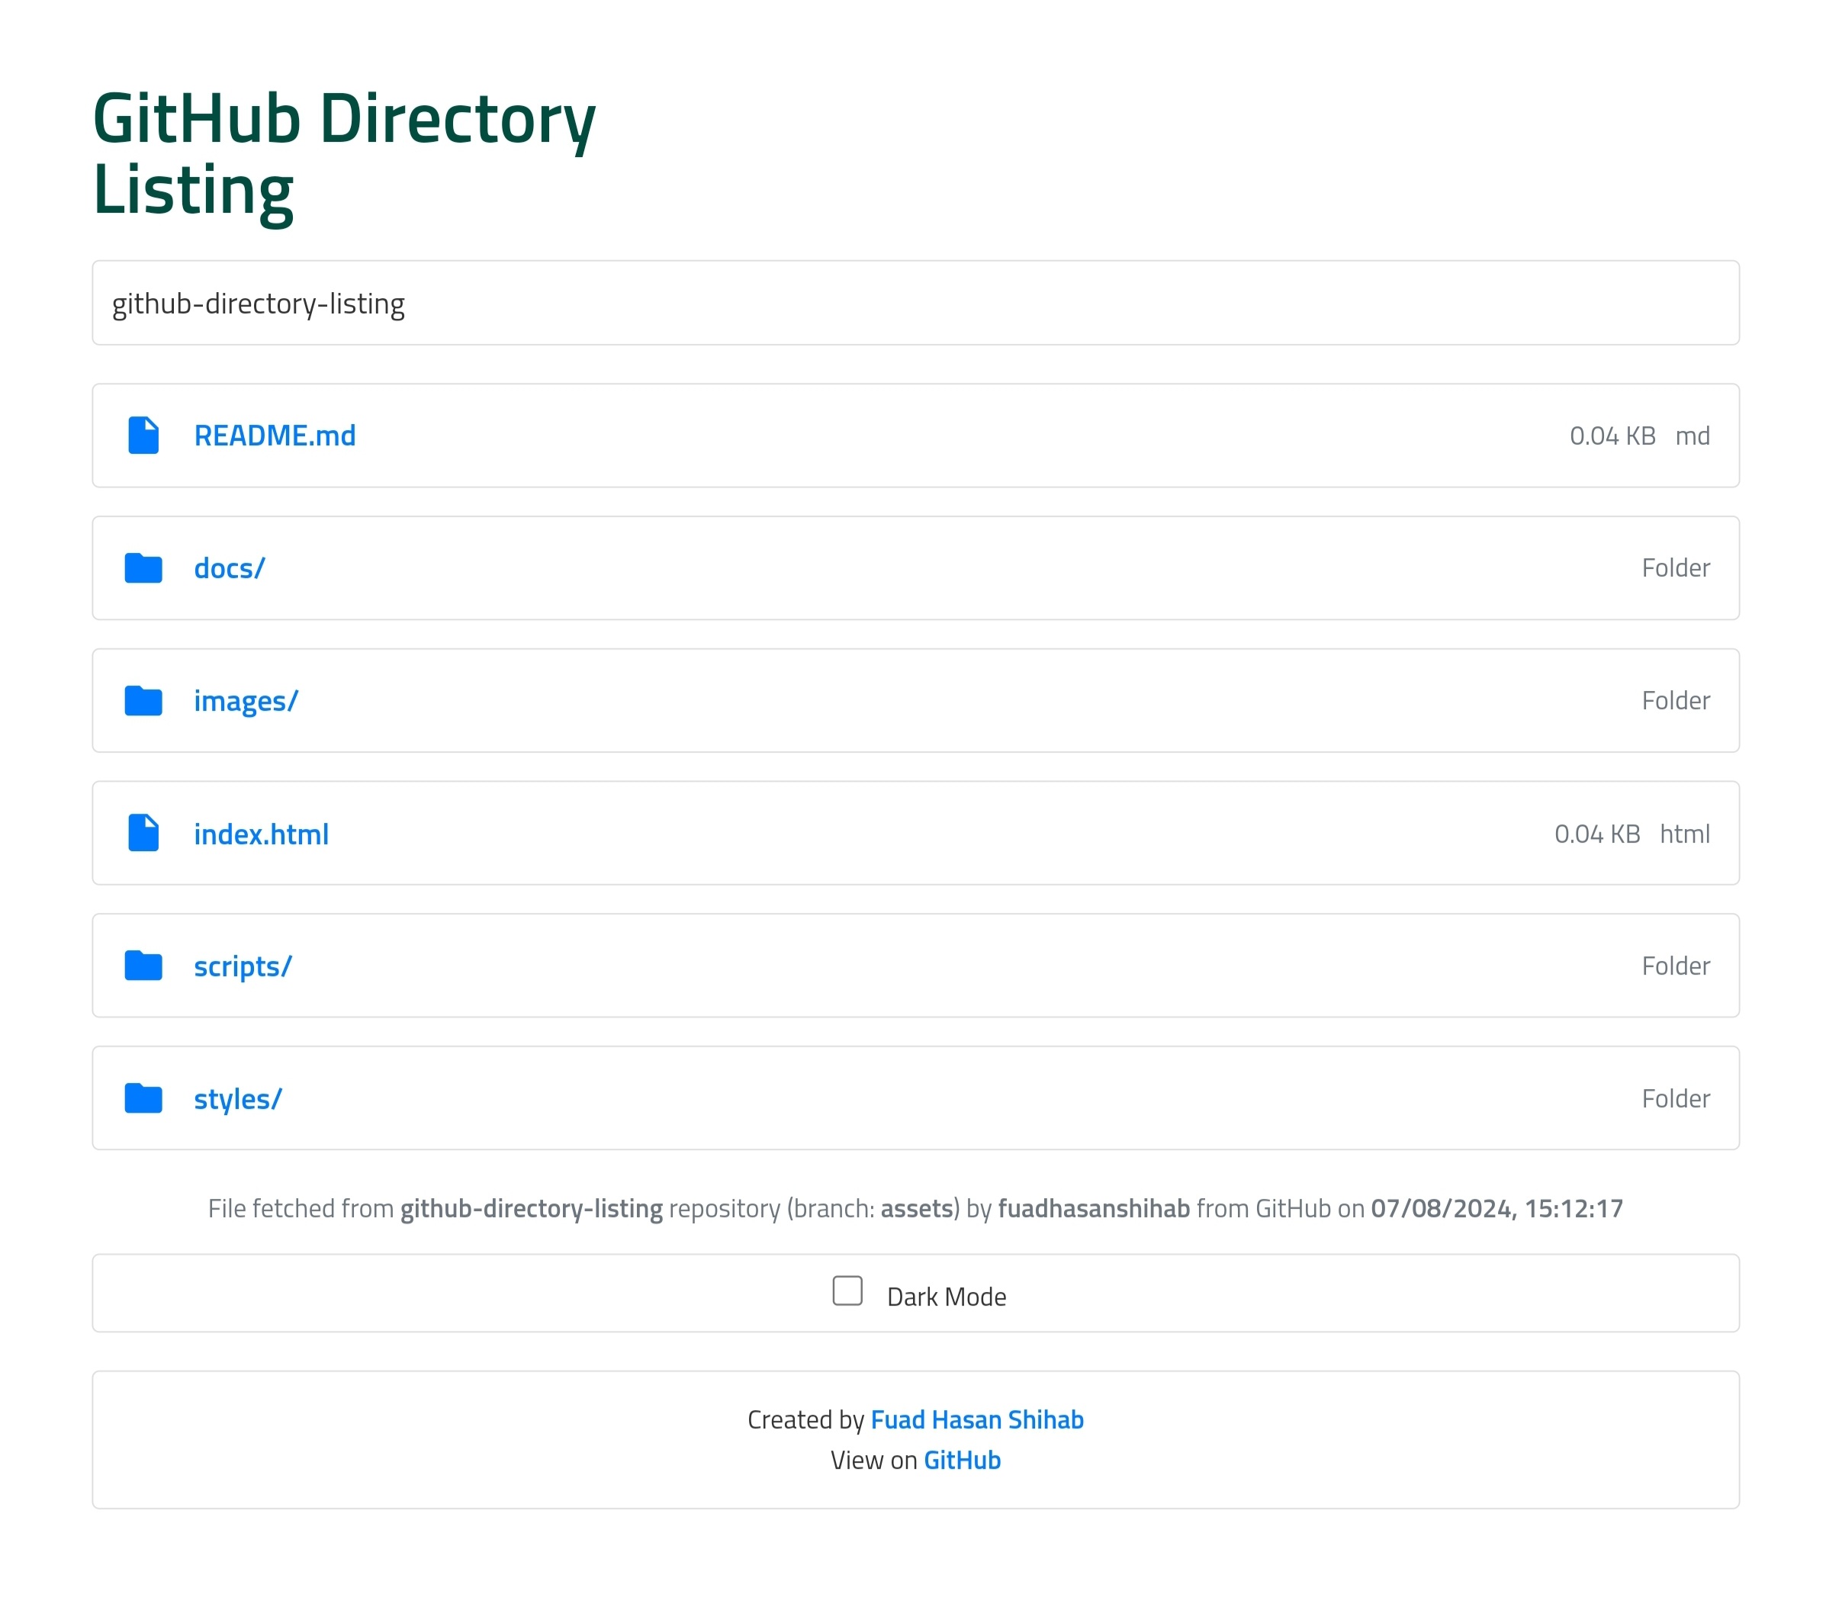Open the README.md file link
The width and height of the screenshot is (1826, 1610).
(x=275, y=436)
